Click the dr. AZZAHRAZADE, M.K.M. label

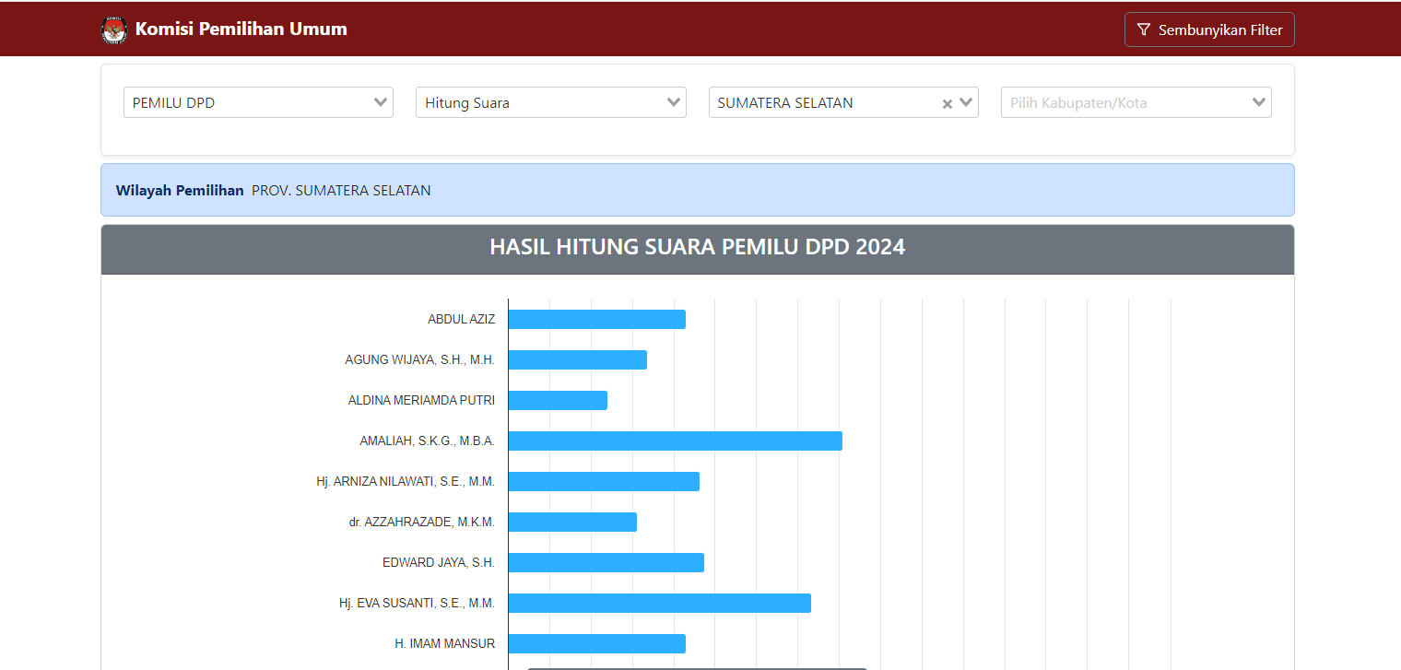422,522
